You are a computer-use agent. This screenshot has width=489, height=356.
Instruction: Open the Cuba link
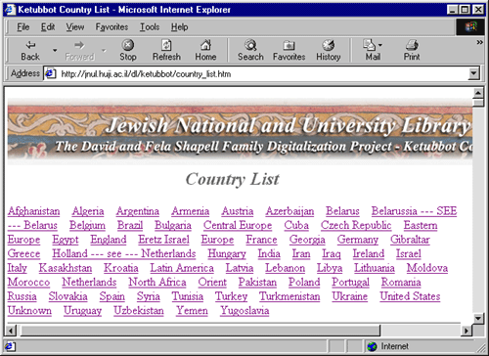[296, 225]
